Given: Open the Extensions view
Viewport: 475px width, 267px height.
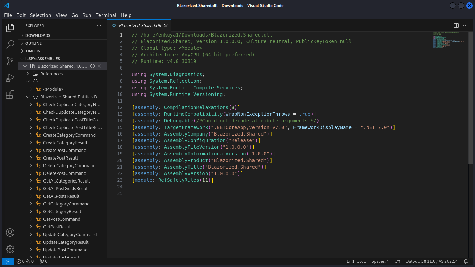Looking at the screenshot, I should click(x=10, y=95).
